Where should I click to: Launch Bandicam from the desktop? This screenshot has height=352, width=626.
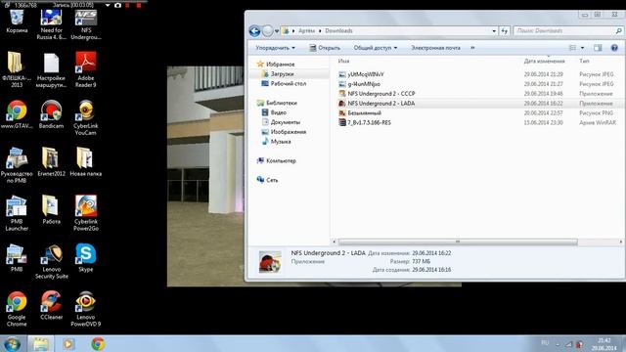click(51, 114)
